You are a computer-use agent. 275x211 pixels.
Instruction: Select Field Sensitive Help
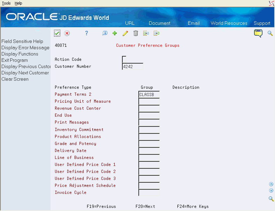tap(22, 41)
